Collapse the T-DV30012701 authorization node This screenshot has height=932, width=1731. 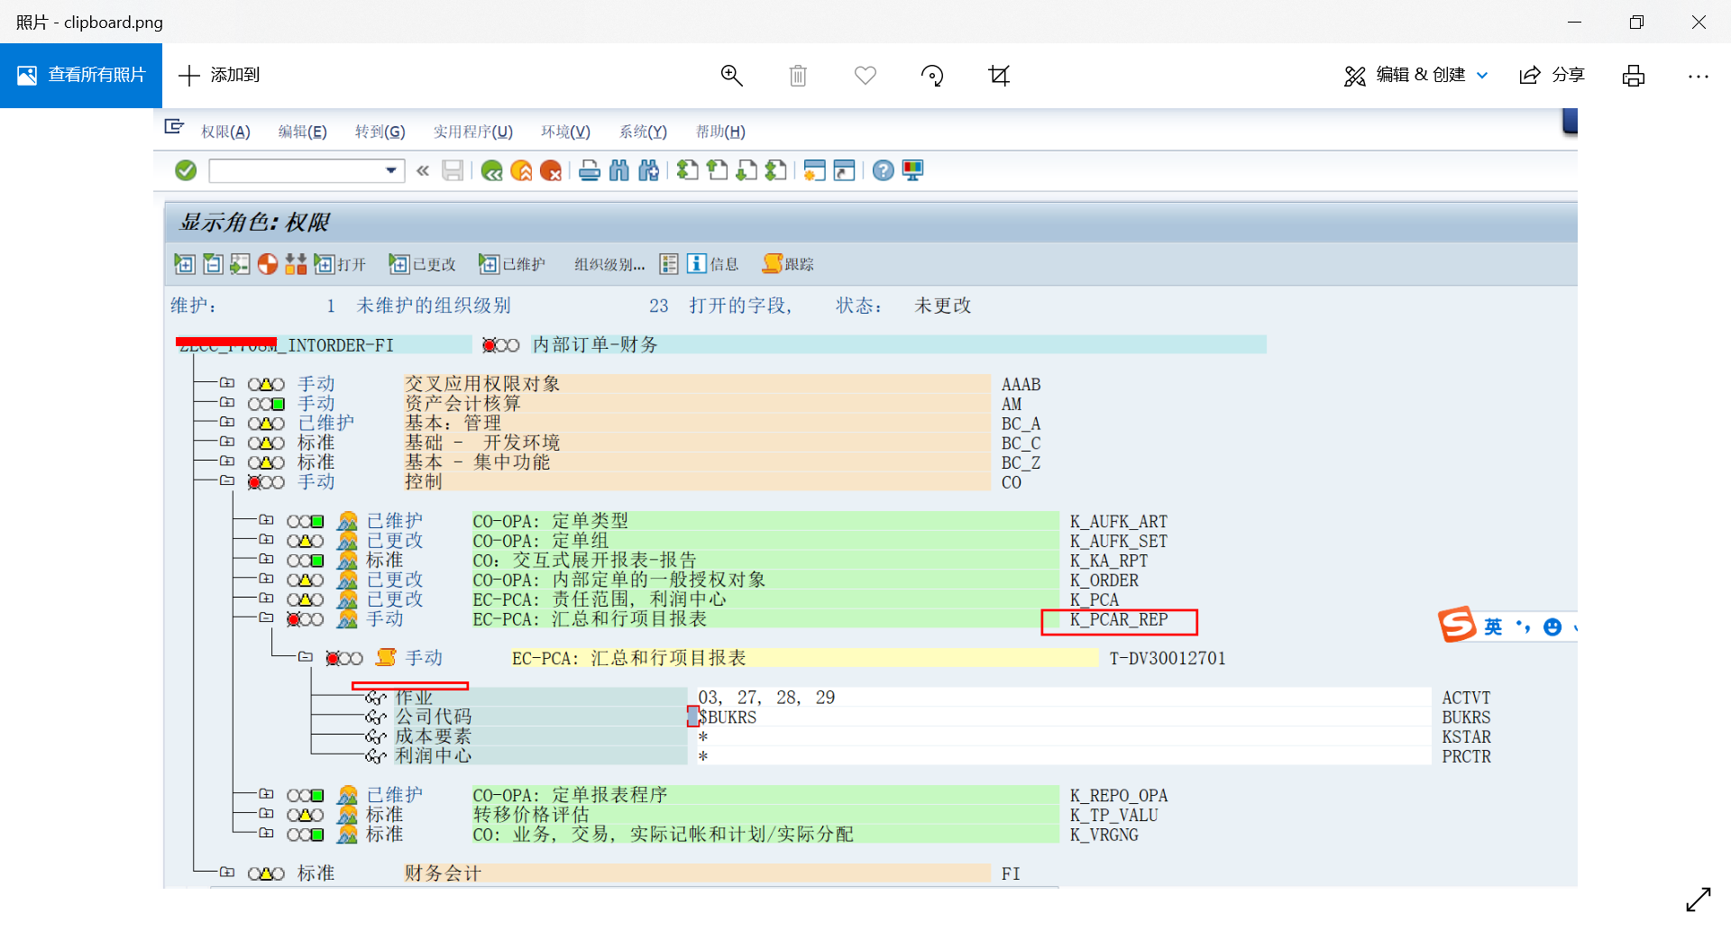click(306, 658)
